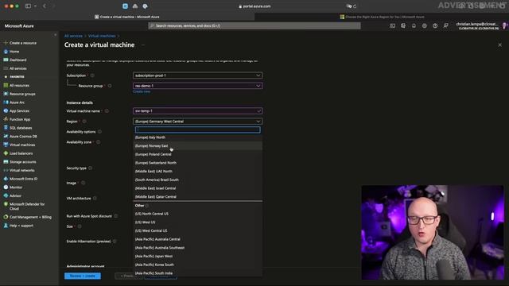Select (Asia Pacific) Australia Southeast region

(198, 247)
